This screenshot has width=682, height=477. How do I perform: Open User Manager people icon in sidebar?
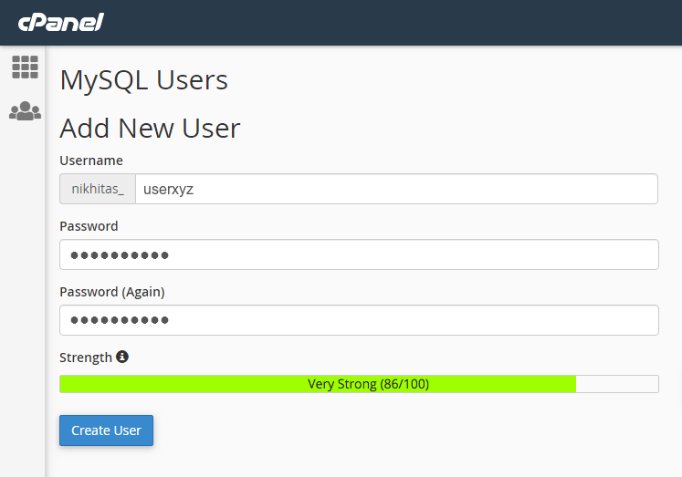(25, 110)
